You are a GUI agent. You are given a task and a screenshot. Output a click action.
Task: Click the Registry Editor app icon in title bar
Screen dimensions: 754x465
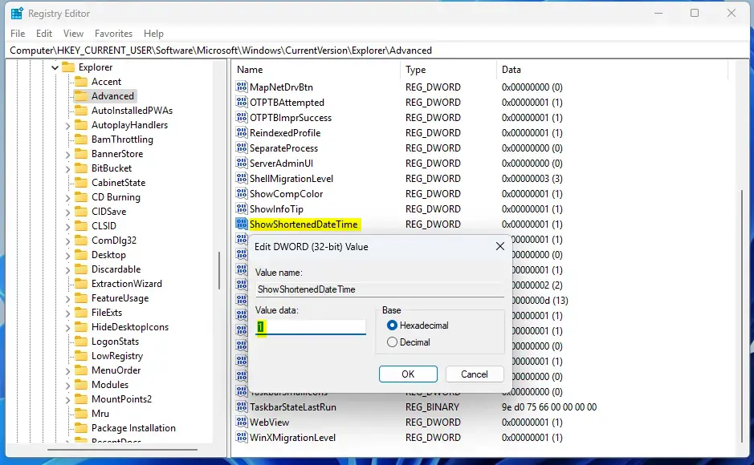(17, 14)
